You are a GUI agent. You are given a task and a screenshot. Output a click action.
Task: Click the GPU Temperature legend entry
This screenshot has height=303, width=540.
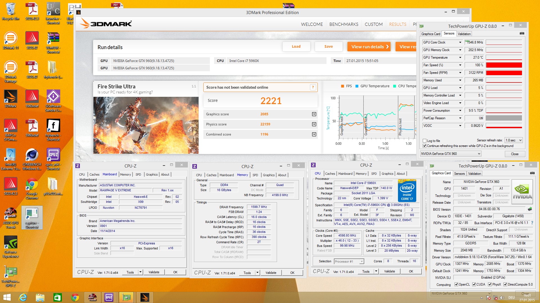tap(372, 86)
